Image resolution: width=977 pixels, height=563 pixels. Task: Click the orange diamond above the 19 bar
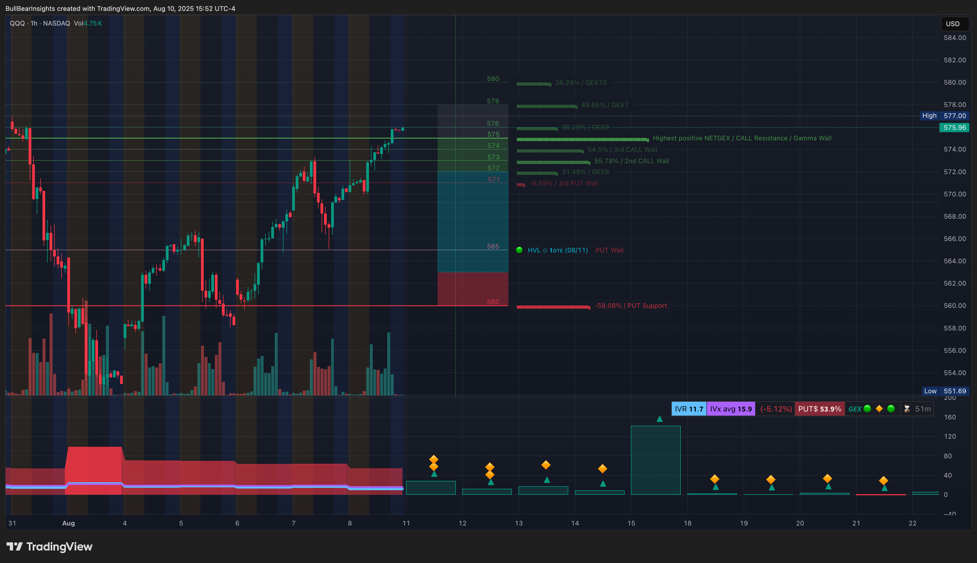point(771,480)
